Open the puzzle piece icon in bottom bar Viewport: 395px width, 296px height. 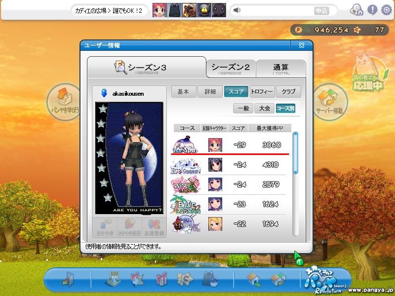[x=185, y=279]
